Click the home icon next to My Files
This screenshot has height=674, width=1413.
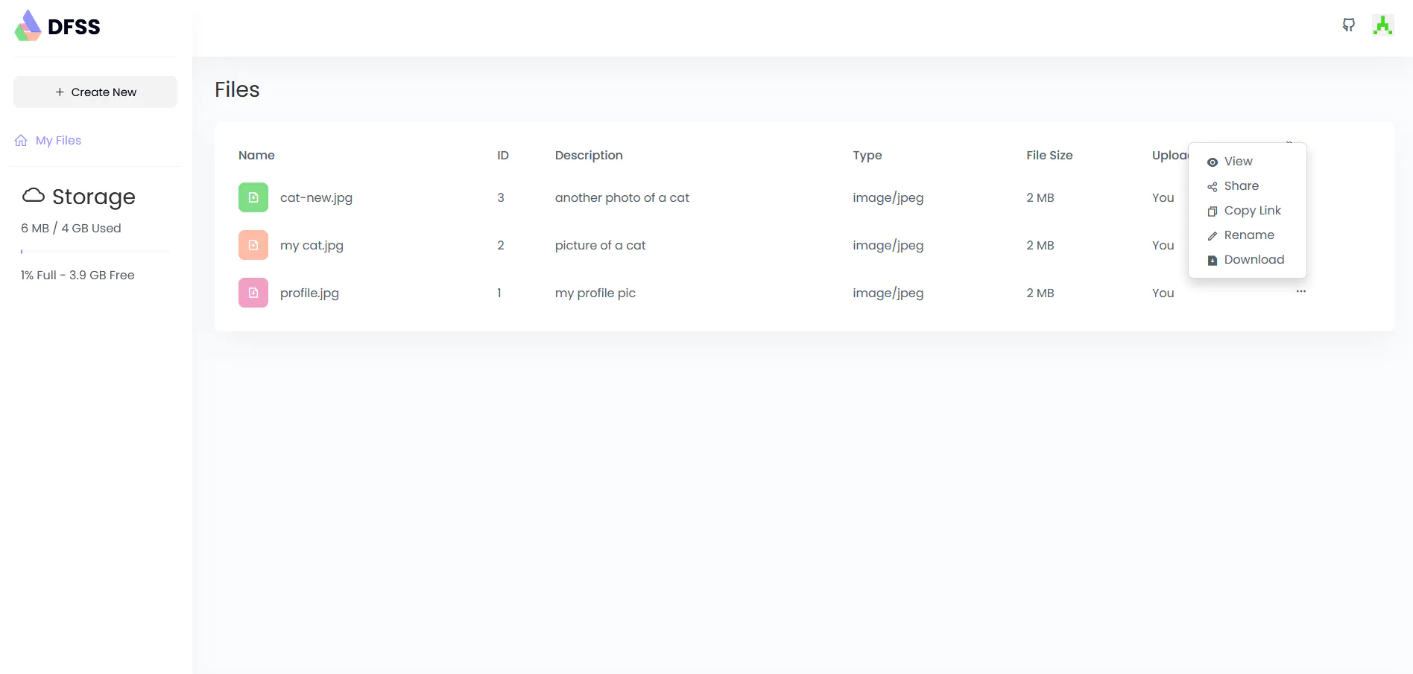[x=21, y=141]
